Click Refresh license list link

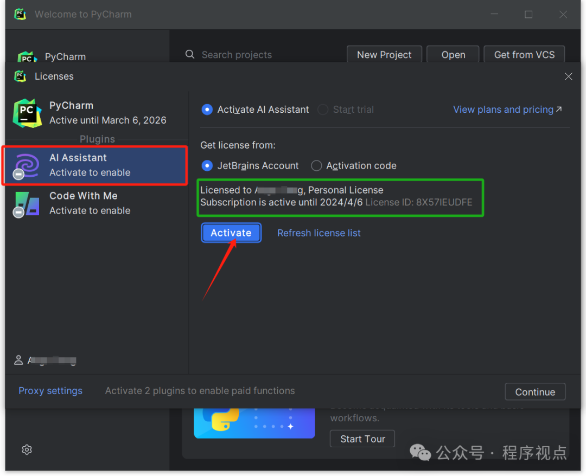[x=319, y=233]
